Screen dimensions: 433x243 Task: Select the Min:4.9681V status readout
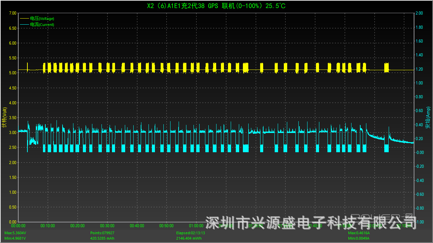point(15,238)
